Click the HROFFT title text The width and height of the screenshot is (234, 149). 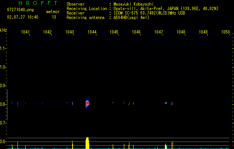38,3
